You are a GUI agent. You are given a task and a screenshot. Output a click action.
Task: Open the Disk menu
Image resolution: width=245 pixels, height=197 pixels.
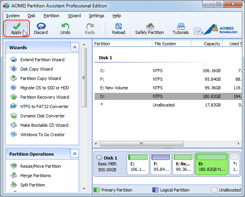pyautogui.click(x=32, y=16)
